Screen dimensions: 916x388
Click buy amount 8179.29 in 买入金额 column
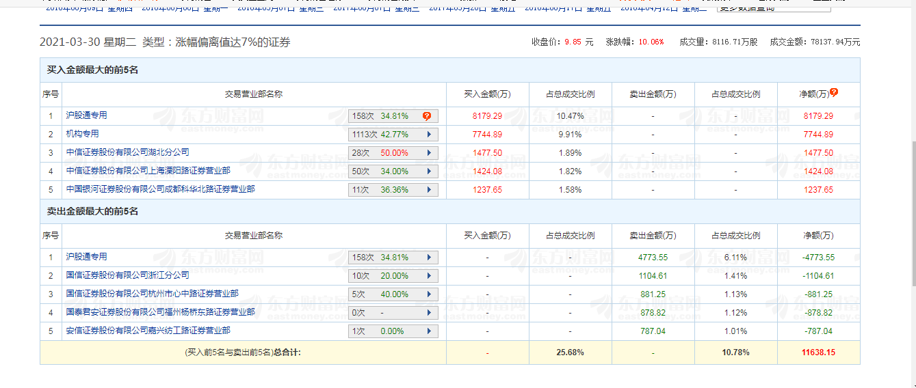(x=487, y=116)
